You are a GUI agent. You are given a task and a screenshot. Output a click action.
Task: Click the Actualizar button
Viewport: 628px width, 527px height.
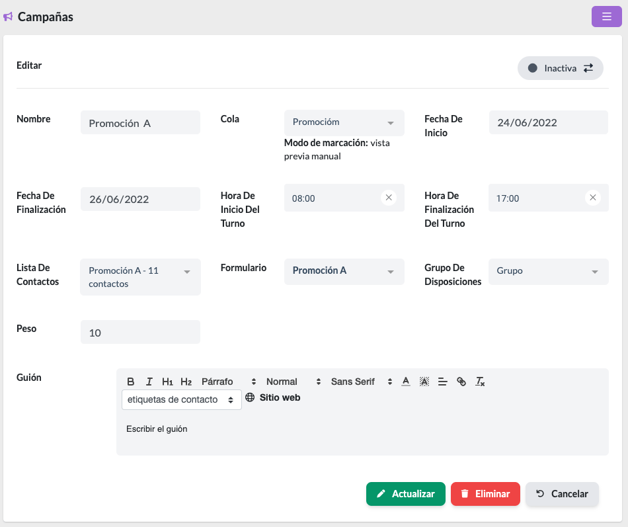[405, 494]
